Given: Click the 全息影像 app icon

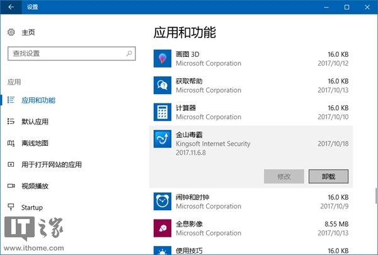Looking at the screenshot, I should (x=163, y=228).
